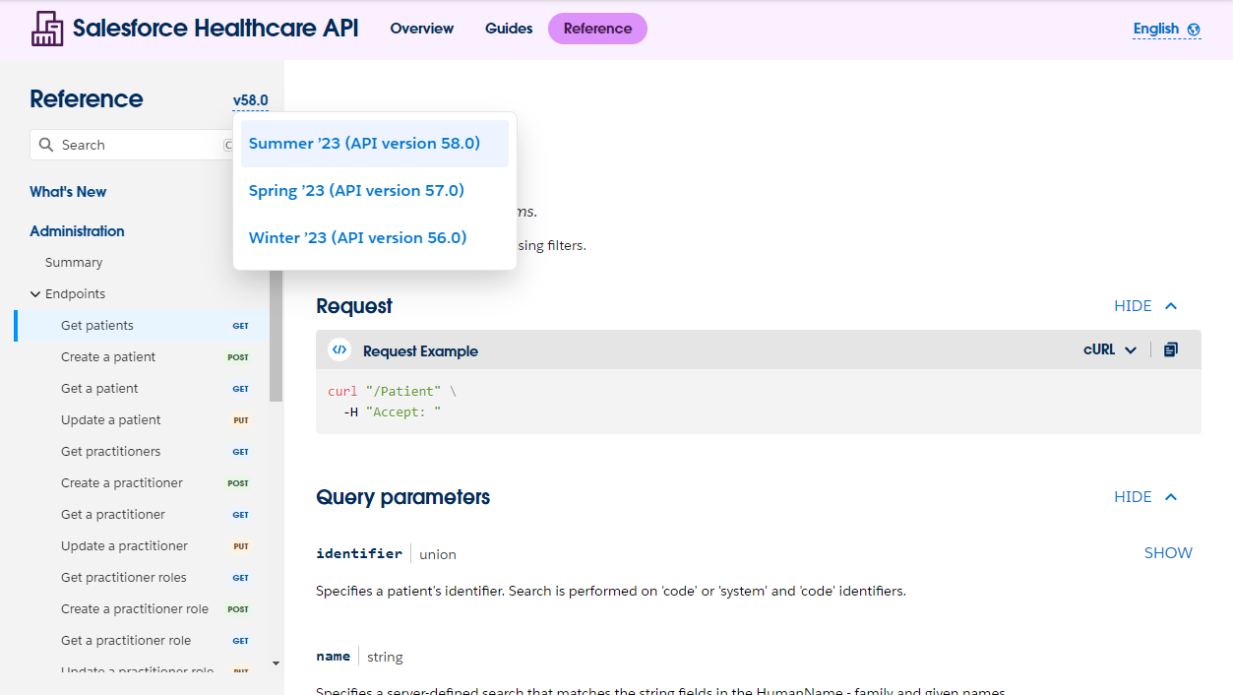Click the Reference sidebar heading
The height and width of the screenshot is (695, 1233).
87,99
